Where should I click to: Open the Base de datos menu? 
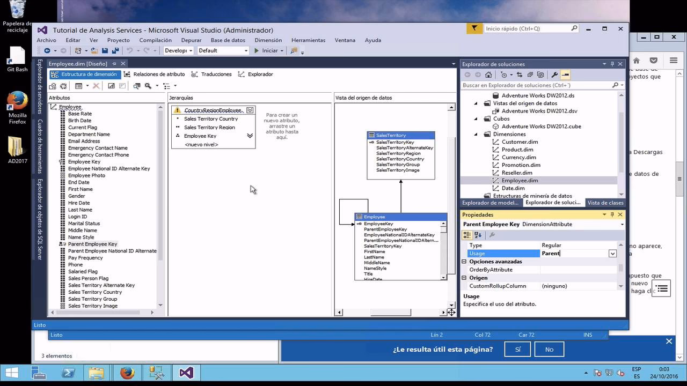coord(228,40)
